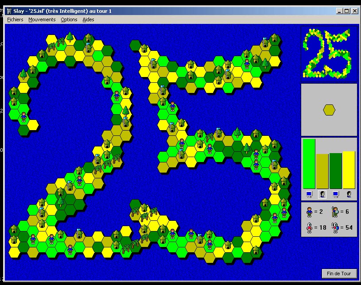Toggle human face icon under yellow bar
Screen dimensions: 361x285
(x=349, y=195)
